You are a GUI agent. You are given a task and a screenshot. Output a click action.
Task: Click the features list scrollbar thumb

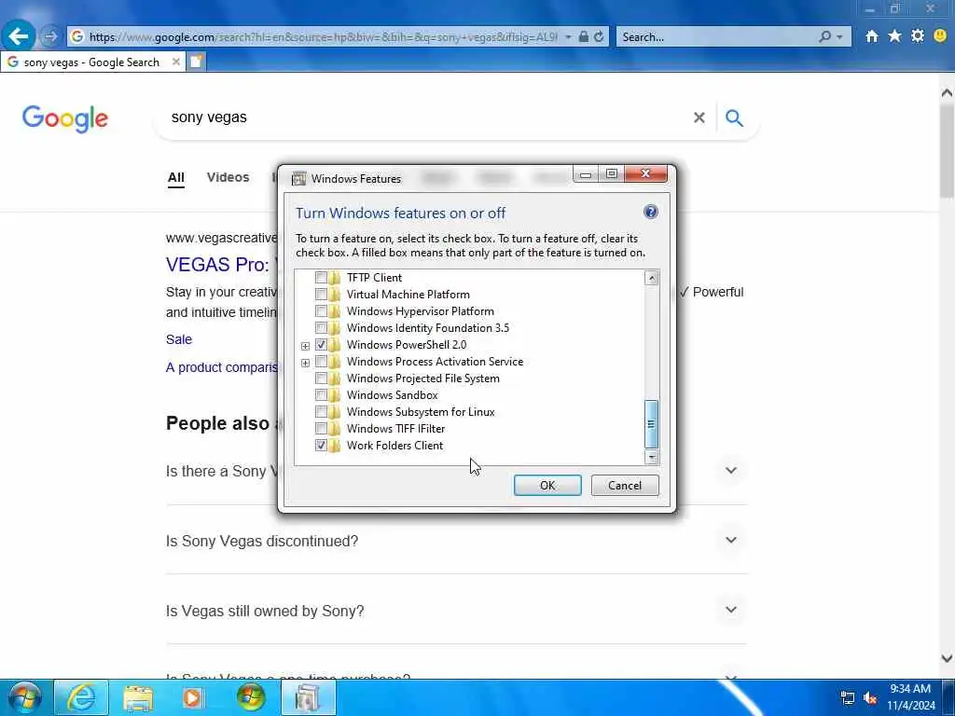tap(652, 424)
